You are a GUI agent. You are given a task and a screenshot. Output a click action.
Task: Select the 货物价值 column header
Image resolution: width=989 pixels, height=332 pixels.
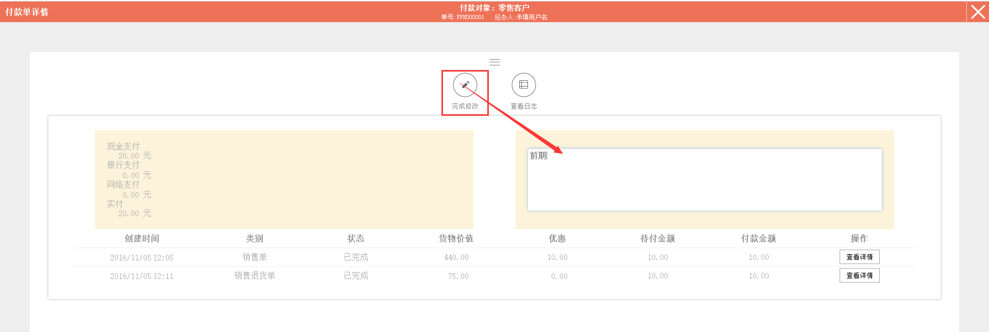click(x=456, y=238)
